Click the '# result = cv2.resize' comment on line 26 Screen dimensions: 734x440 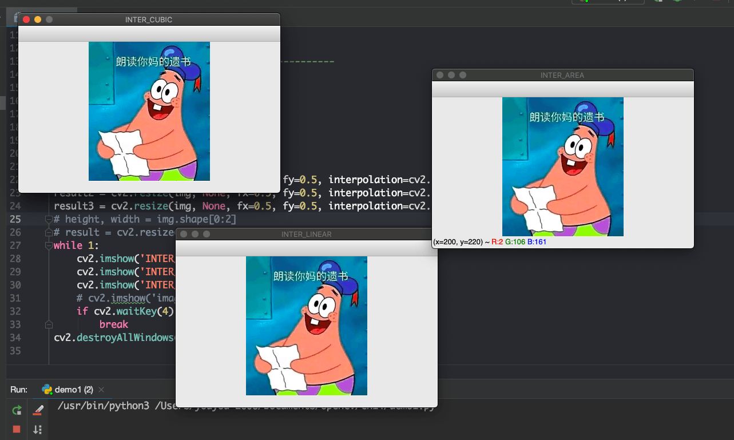[x=114, y=232]
